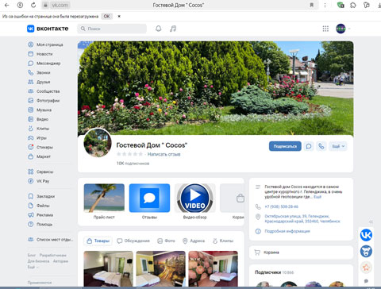Focus the Поиск search field
The image size is (381, 289).
112,29
